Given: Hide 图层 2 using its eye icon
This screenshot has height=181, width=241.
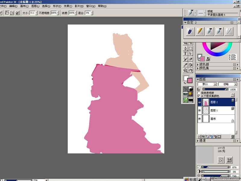Looking at the screenshot, I should [x=199, y=103].
